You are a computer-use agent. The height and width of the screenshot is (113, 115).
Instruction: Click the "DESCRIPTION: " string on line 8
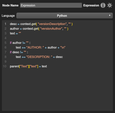point(39,57)
